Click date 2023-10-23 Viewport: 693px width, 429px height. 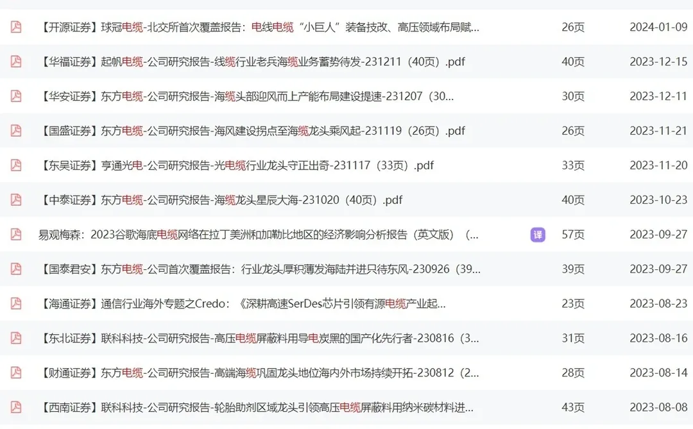tap(658, 199)
